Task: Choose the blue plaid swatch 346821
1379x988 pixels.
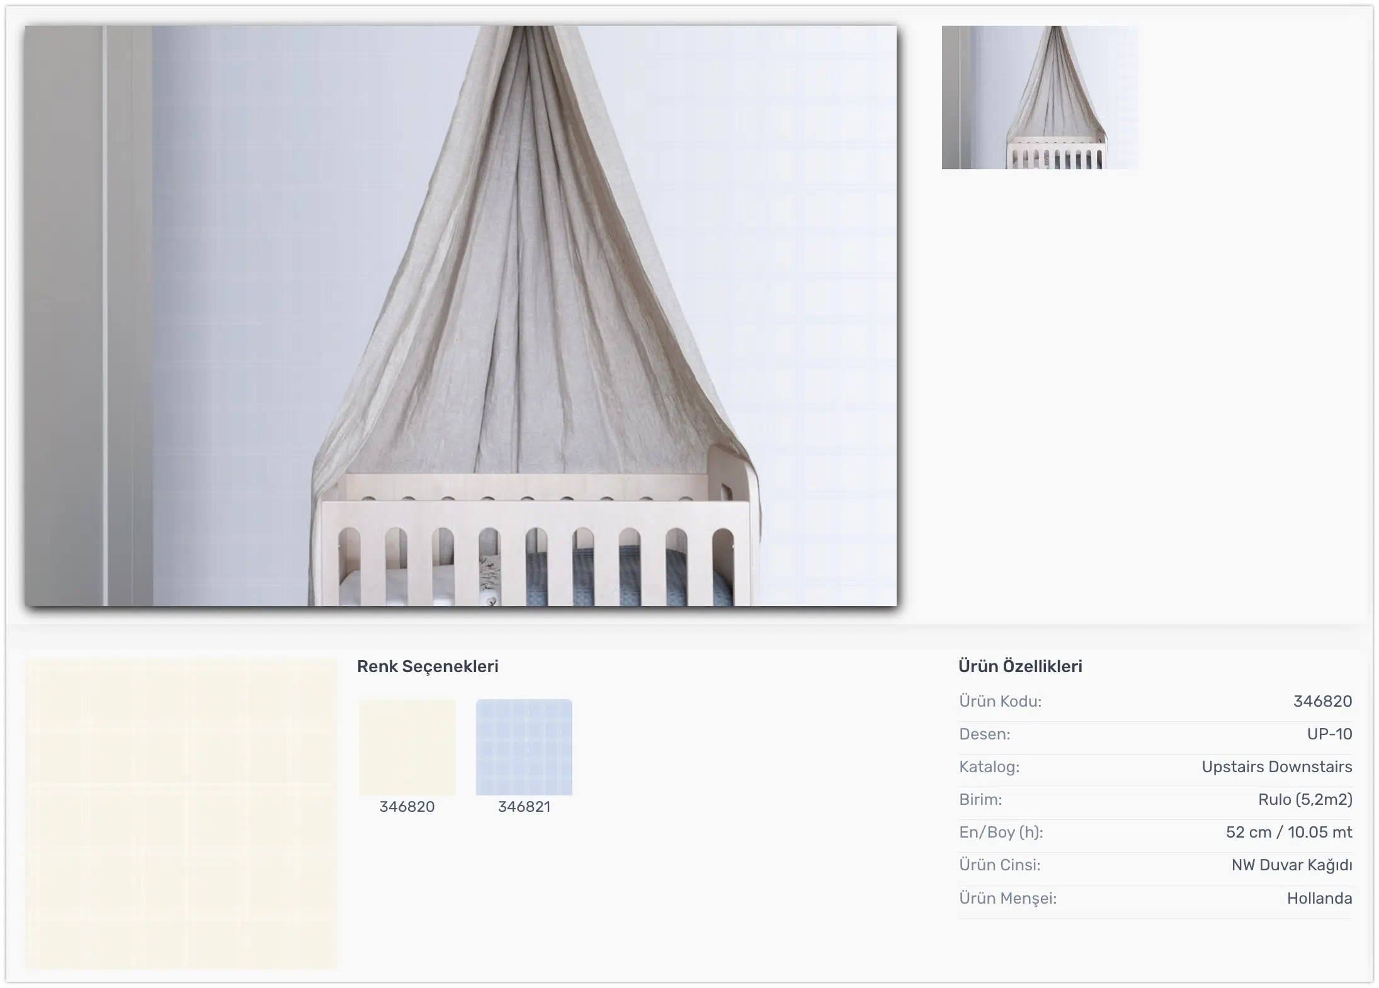Action: [524, 747]
